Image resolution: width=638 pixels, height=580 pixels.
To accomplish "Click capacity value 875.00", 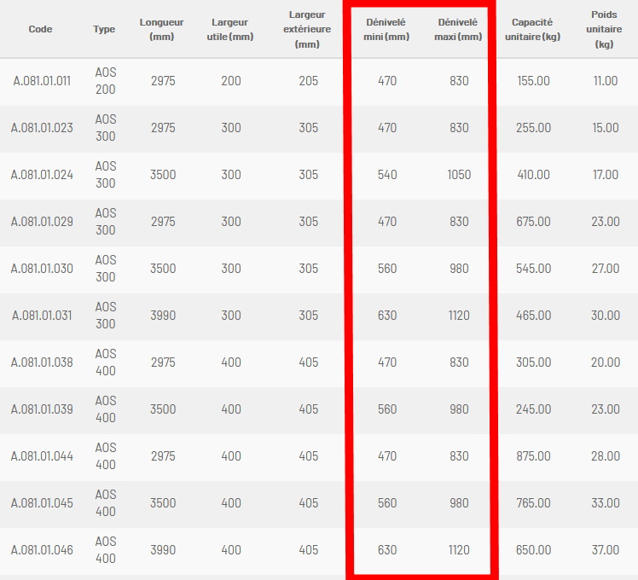I will [533, 456].
